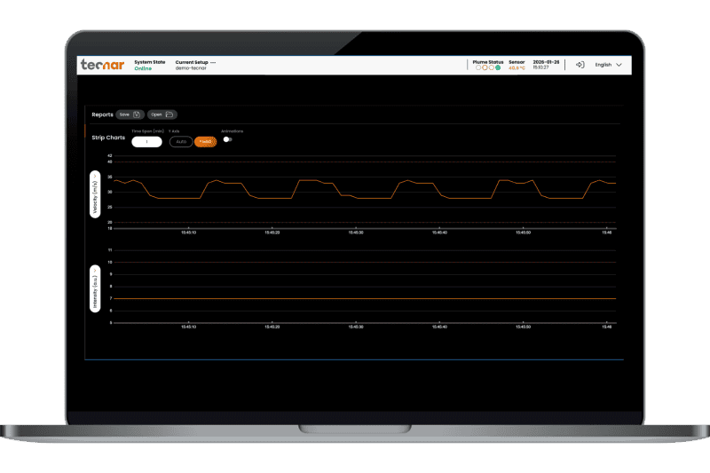
Task: Click the green Plume Status indicator circle
Action: pyautogui.click(x=498, y=67)
